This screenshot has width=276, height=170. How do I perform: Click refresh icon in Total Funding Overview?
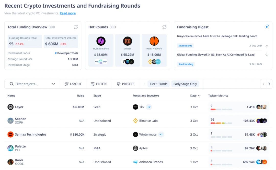(x=76, y=27)
